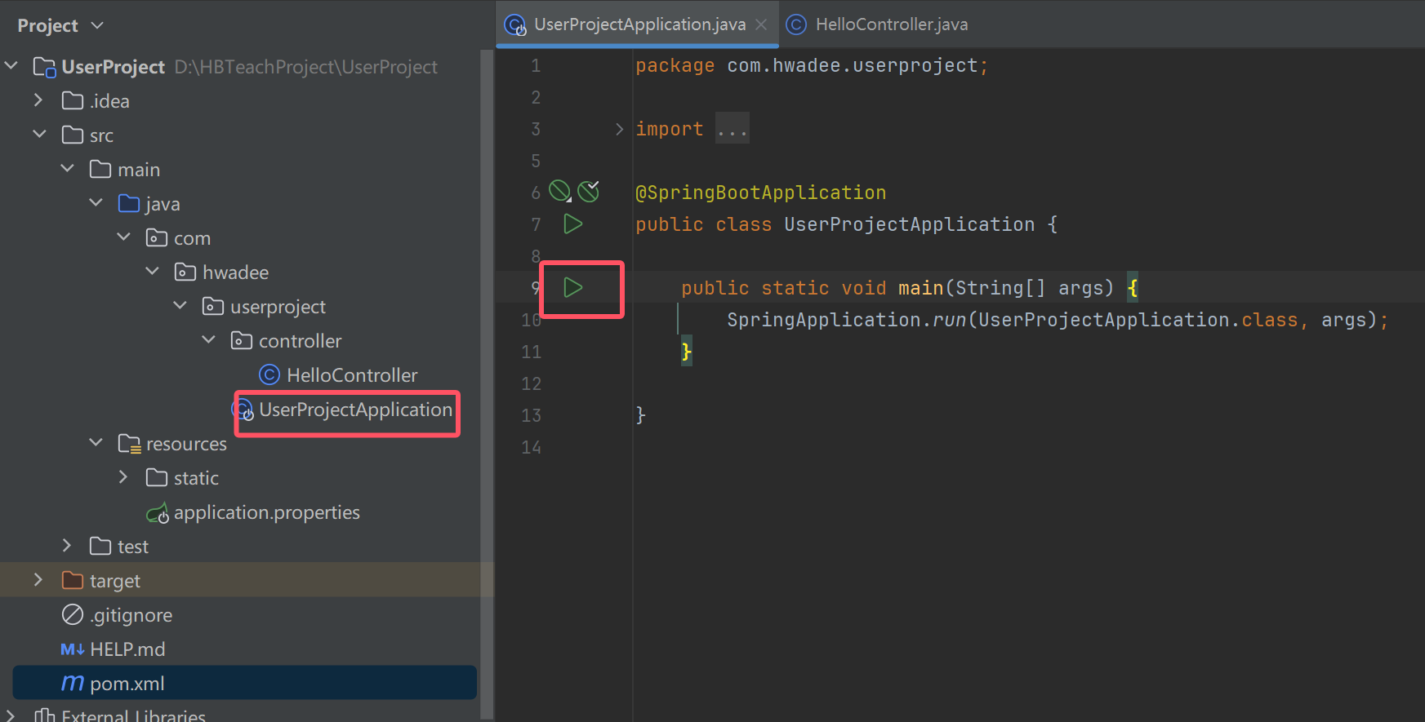Image resolution: width=1425 pixels, height=722 pixels.
Task: Click line number 13 in gutter
Action: click(x=531, y=415)
